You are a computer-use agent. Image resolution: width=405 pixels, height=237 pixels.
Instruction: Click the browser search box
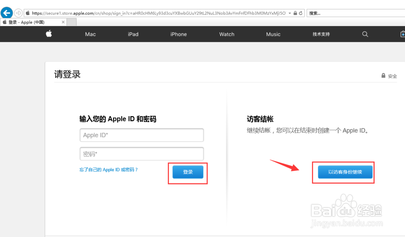pyautogui.click(x=356, y=13)
